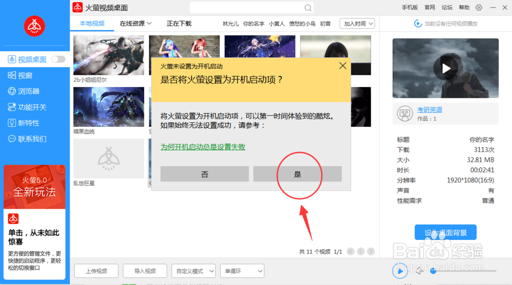Click the 设为桌面背景 button
512x285 pixels.
pyautogui.click(x=445, y=232)
